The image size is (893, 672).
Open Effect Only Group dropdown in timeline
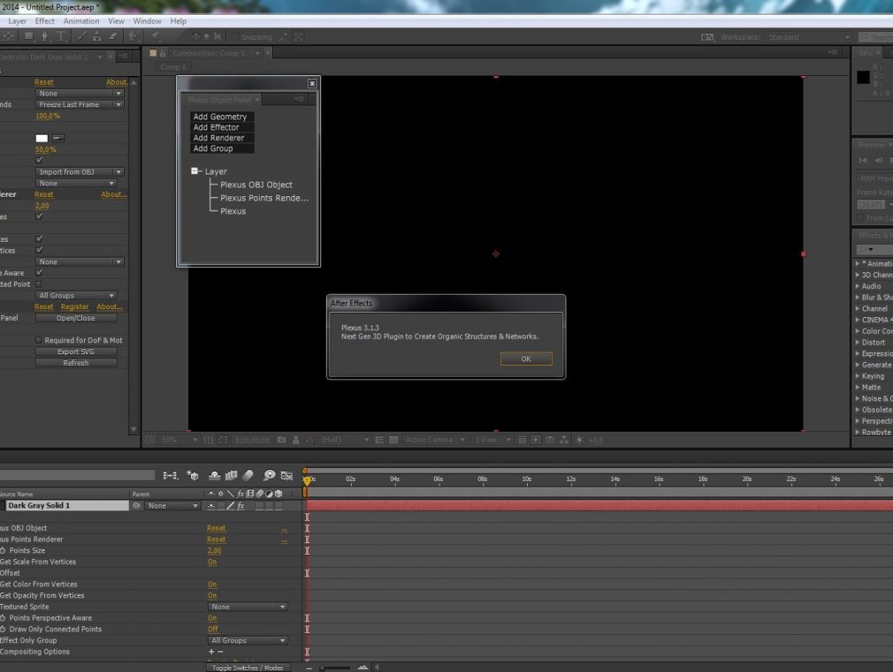point(248,640)
